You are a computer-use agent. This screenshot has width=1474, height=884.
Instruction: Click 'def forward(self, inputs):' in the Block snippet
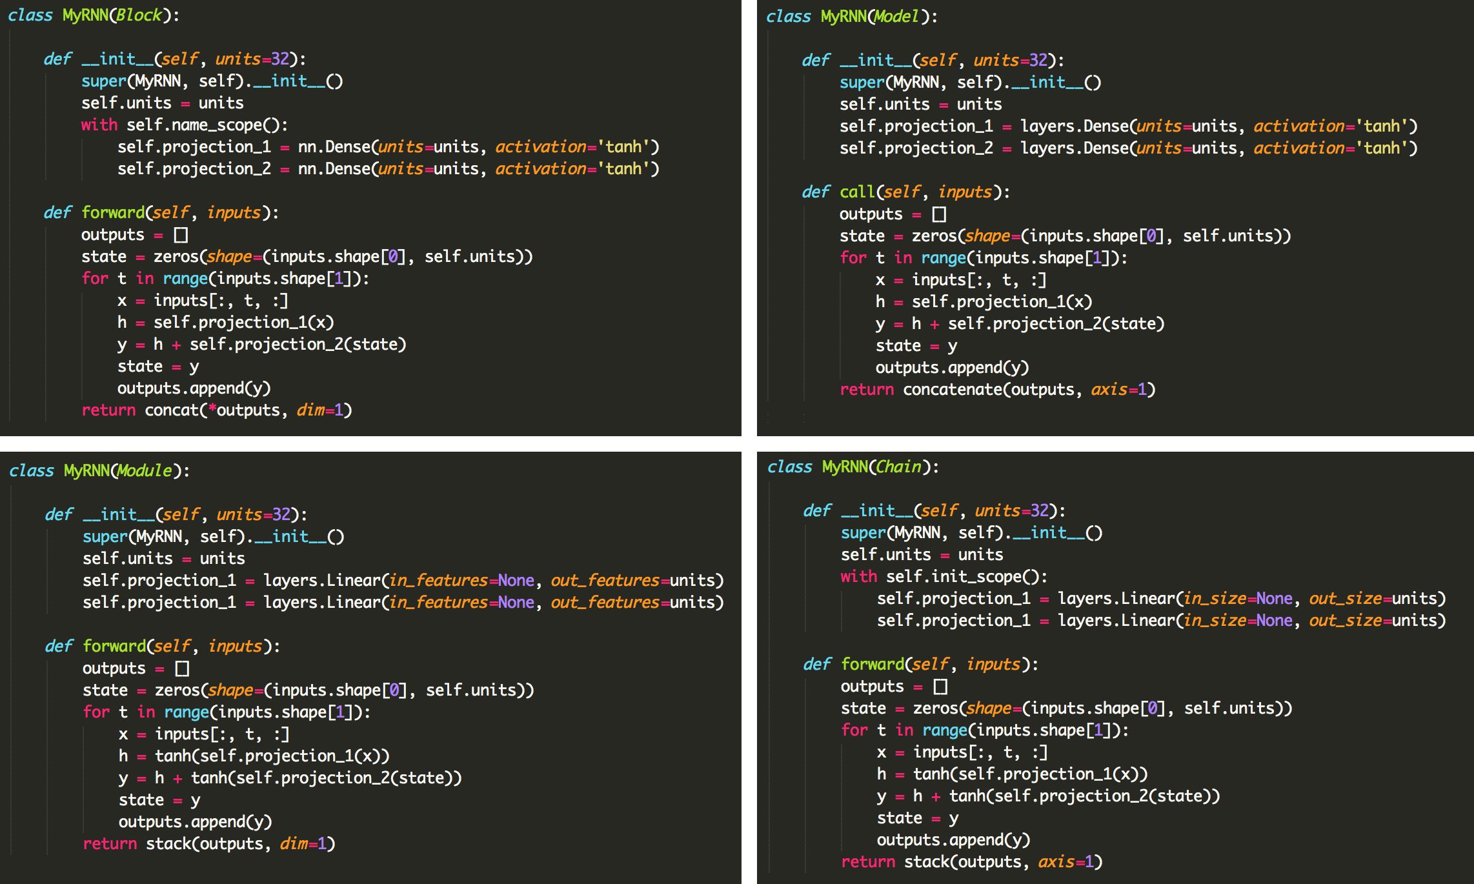[x=161, y=213]
